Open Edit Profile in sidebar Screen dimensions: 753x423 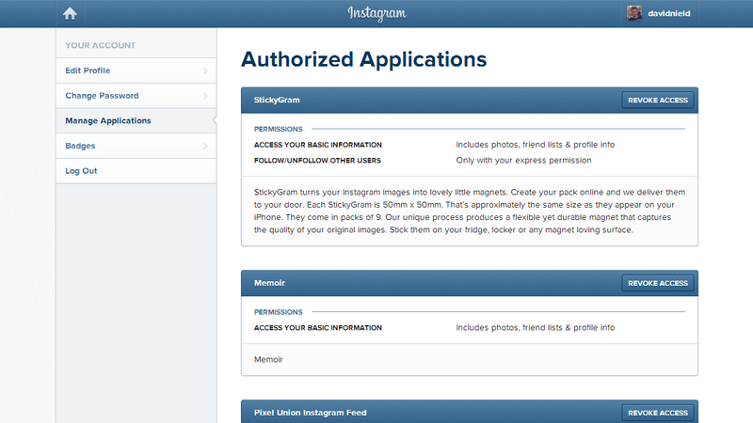pos(136,70)
